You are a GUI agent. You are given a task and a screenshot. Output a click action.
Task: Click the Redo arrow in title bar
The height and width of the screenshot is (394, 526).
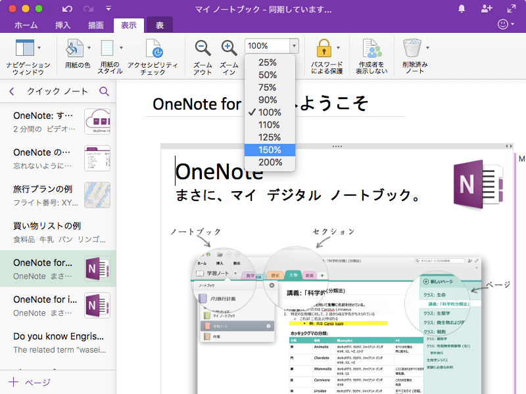[88, 9]
